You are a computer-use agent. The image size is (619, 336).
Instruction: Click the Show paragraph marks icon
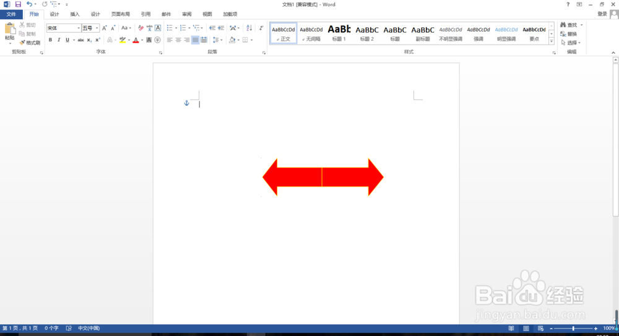(x=261, y=28)
